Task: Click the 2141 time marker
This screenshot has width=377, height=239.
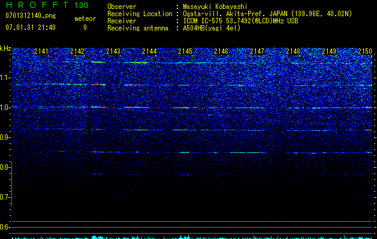Action: 41,51
